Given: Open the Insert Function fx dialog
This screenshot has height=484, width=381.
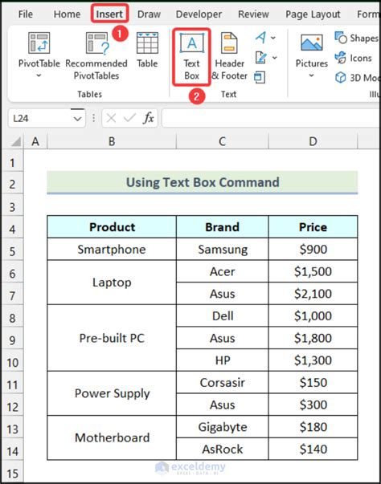Looking at the screenshot, I should [x=149, y=118].
